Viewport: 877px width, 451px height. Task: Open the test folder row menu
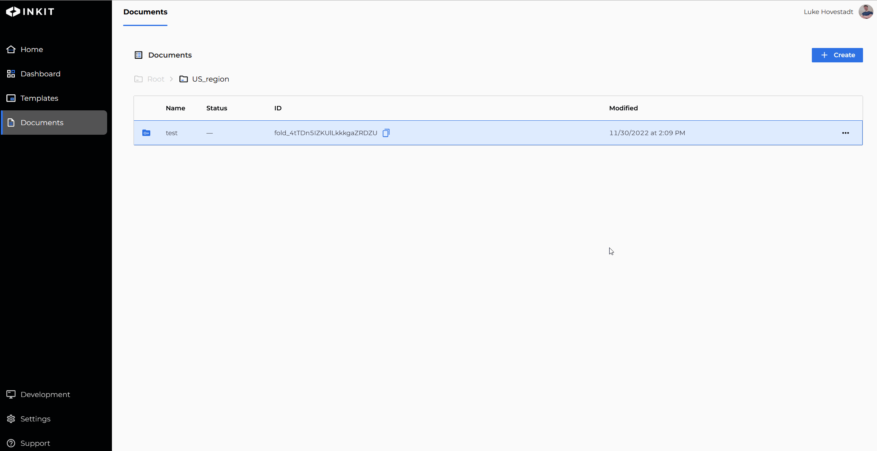click(x=845, y=133)
